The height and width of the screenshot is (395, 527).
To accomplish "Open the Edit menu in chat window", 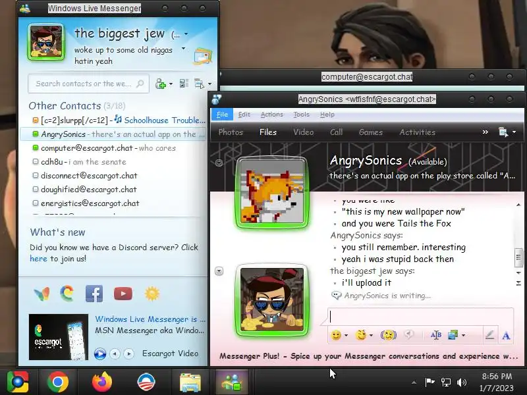I will 244,115.
